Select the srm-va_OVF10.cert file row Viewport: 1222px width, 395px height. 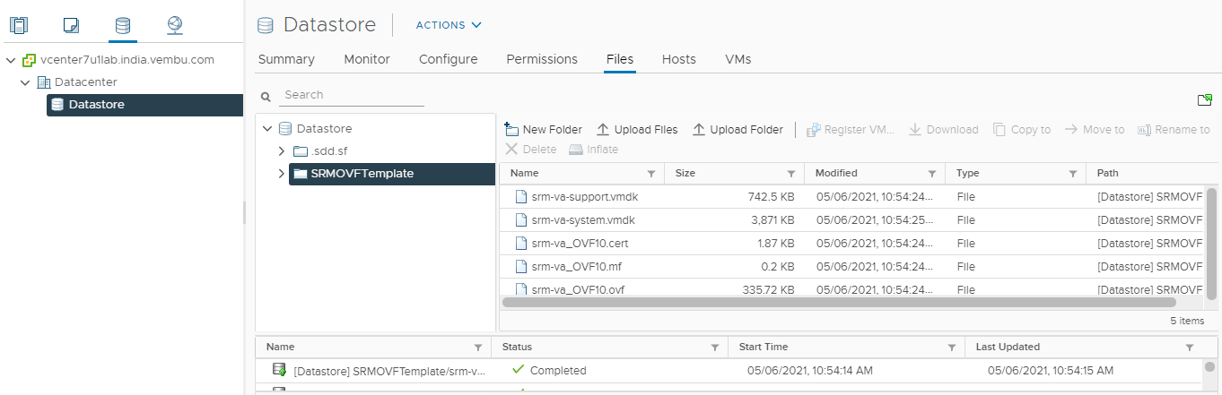[x=852, y=243]
